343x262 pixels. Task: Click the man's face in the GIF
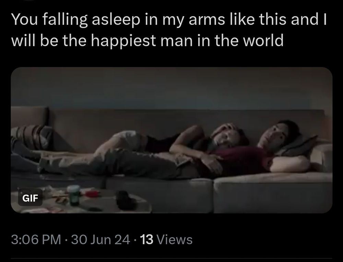click(x=270, y=135)
